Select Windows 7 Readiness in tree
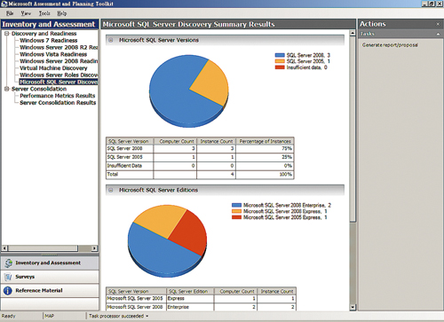 click(49, 41)
